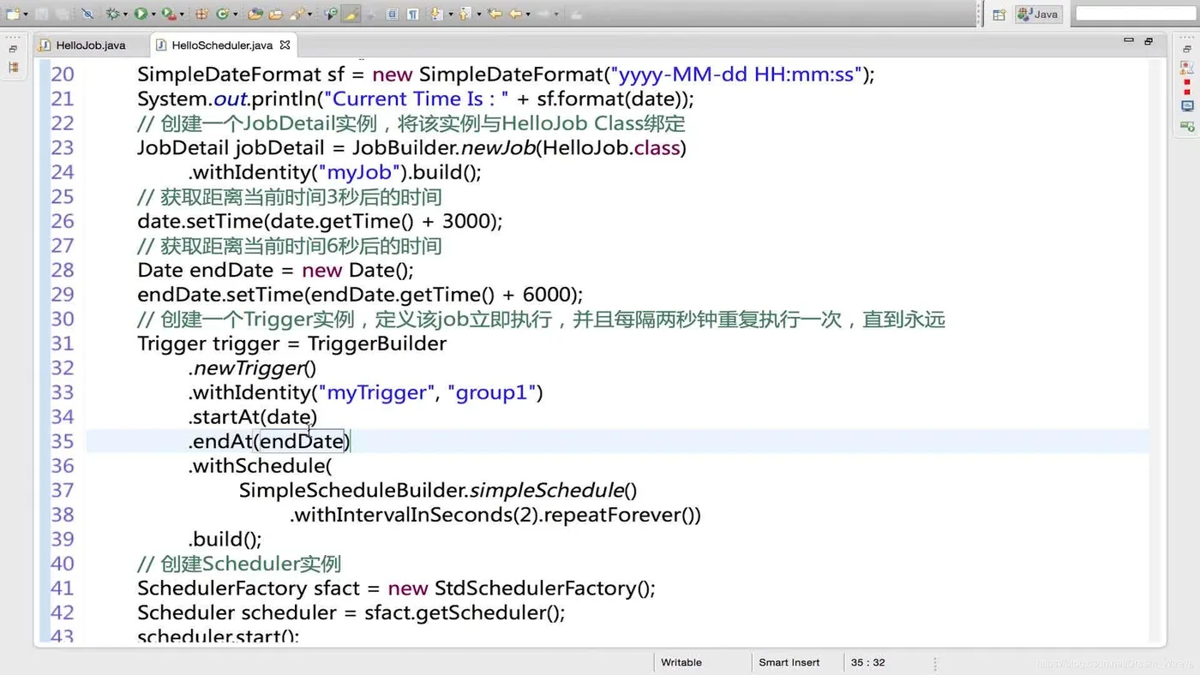Expand the New Java Class dropdown arrow
Image resolution: width=1200 pixels, height=675 pixels.
236,15
